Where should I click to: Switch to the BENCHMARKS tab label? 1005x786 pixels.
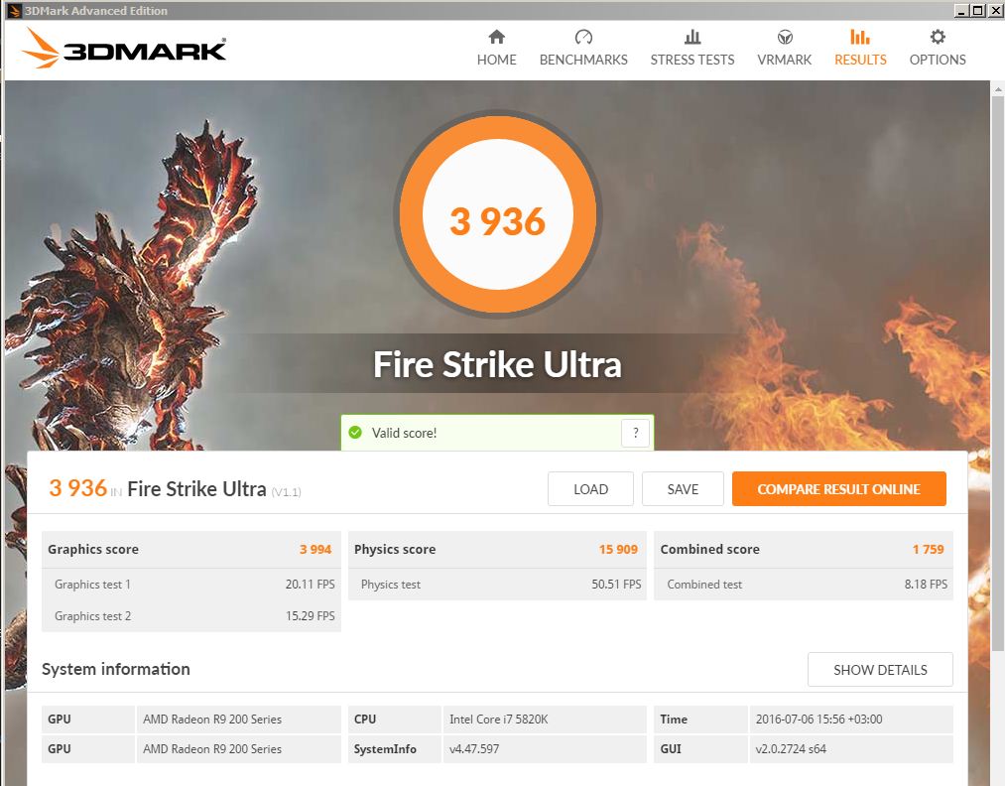click(x=583, y=60)
